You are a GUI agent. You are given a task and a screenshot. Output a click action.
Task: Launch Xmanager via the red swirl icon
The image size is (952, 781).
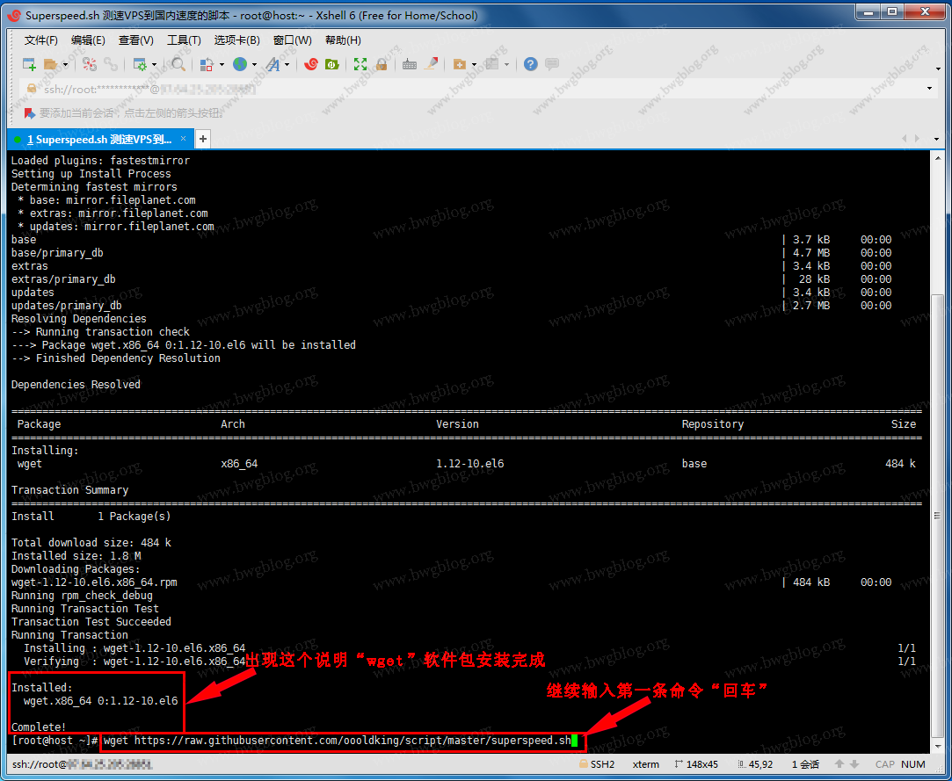(x=311, y=64)
